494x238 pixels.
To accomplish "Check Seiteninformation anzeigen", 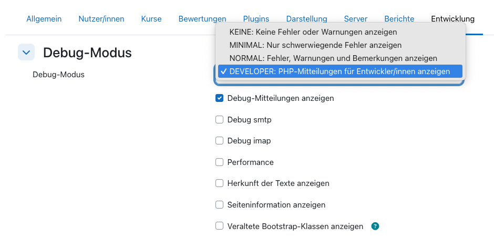I will coord(220,205).
